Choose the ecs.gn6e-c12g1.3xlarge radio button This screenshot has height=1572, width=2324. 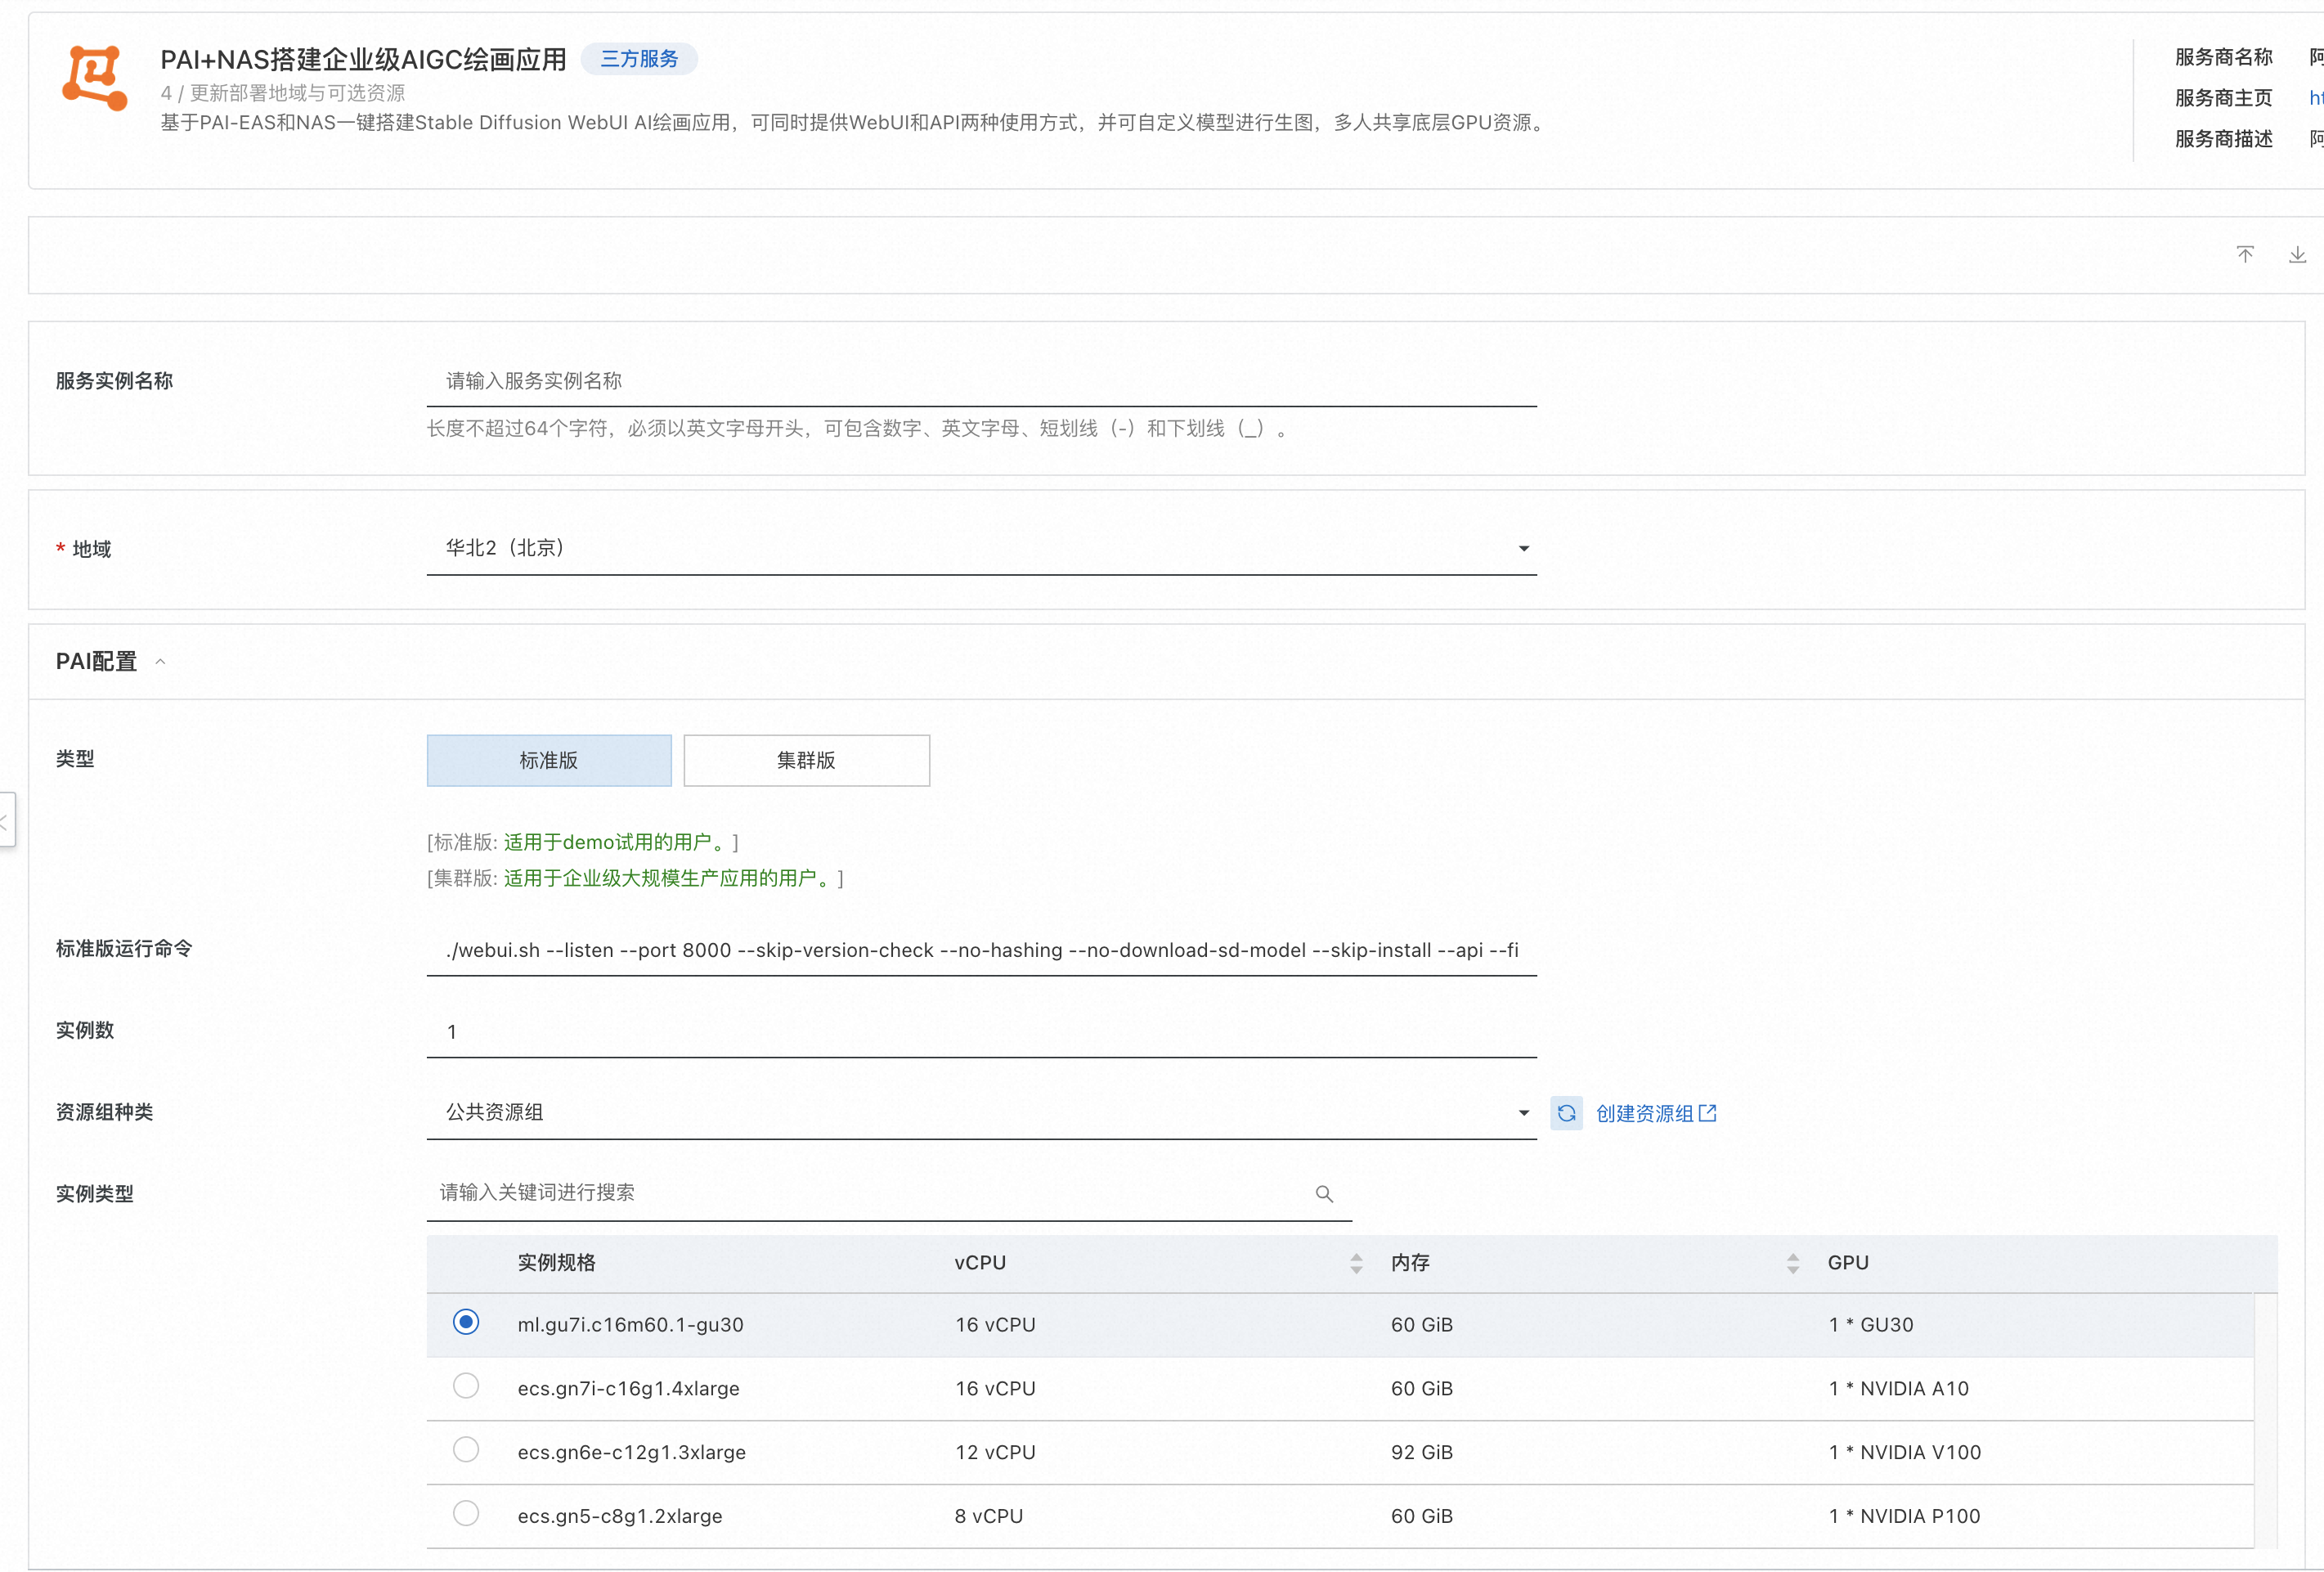(x=466, y=1450)
